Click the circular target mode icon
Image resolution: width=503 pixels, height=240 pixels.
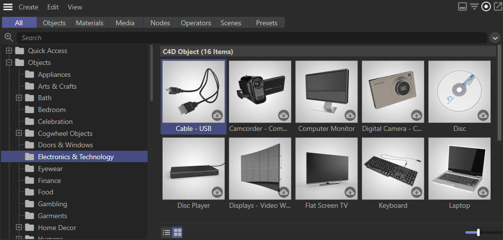pyautogui.click(x=486, y=6)
